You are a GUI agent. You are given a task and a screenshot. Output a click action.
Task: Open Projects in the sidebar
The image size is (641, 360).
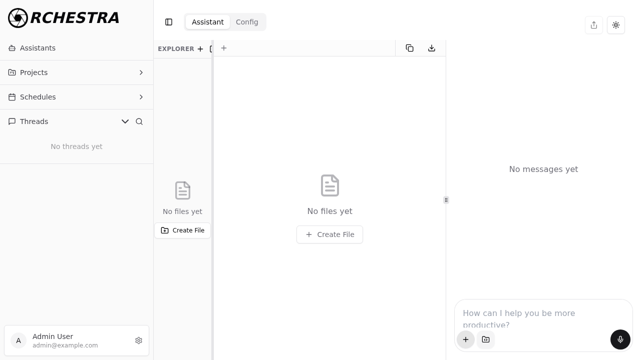77,72
